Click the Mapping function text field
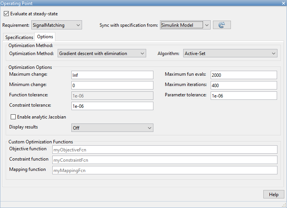The width and height of the screenshot is (287, 208). (164, 170)
